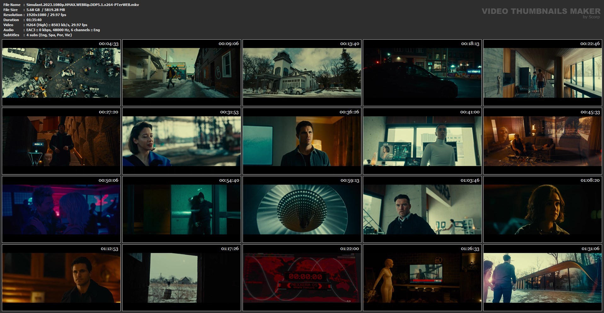Click the duration value 01:35:40
Viewport: 604px width, 313px height.
(34, 20)
